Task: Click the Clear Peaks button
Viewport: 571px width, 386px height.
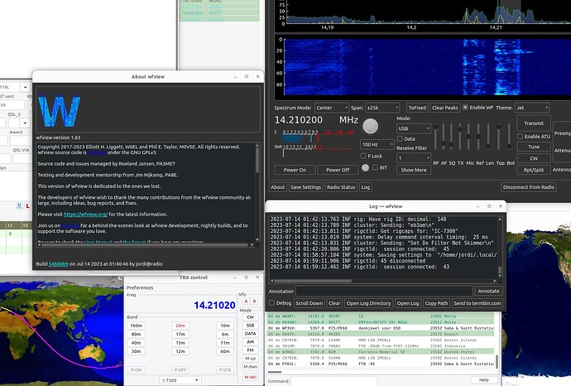Action: tap(445, 108)
